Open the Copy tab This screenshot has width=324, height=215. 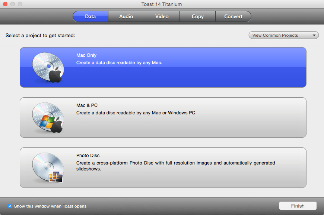pyautogui.click(x=197, y=16)
